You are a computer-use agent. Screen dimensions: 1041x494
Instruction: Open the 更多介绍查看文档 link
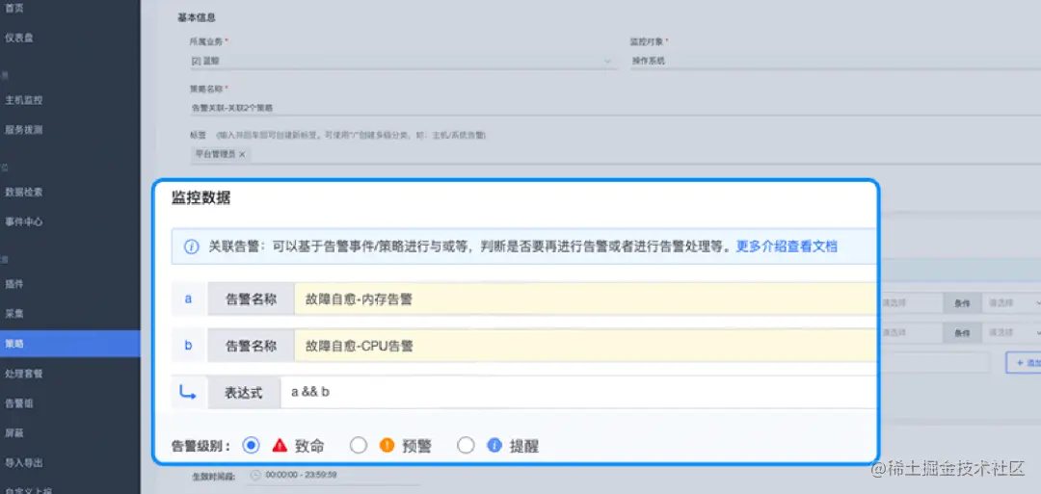(787, 247)
